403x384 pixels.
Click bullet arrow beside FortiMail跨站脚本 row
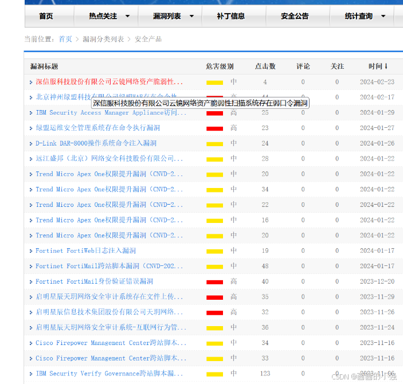click(31, 267)
